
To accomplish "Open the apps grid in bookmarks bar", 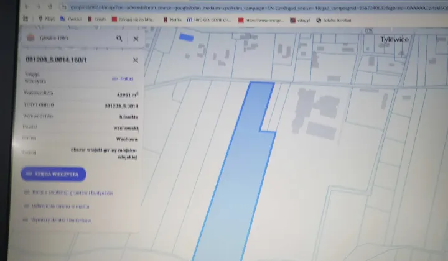I will pos(26,19).
